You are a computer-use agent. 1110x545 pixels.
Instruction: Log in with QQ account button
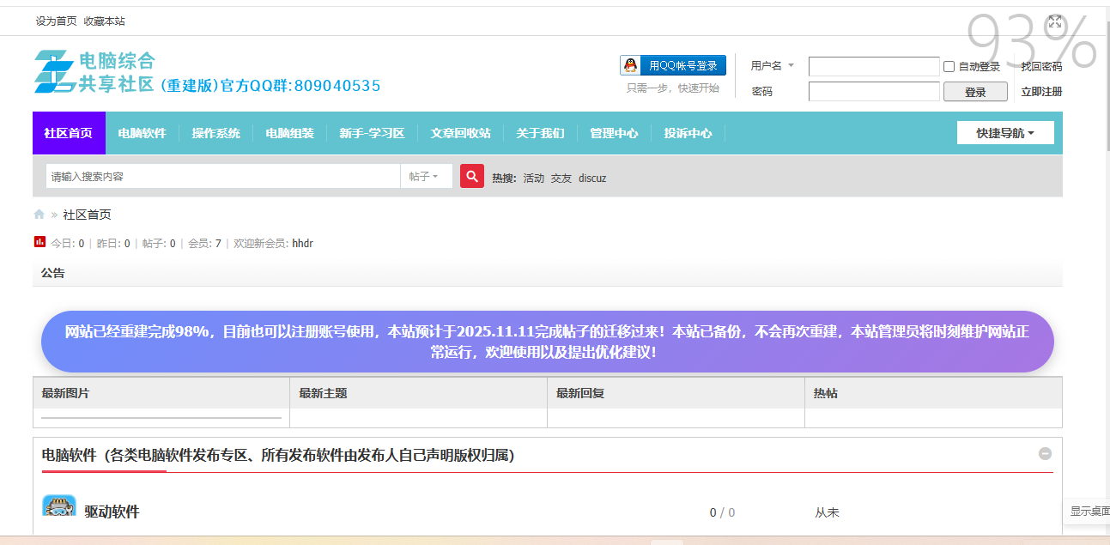click(x=673, y=65)
